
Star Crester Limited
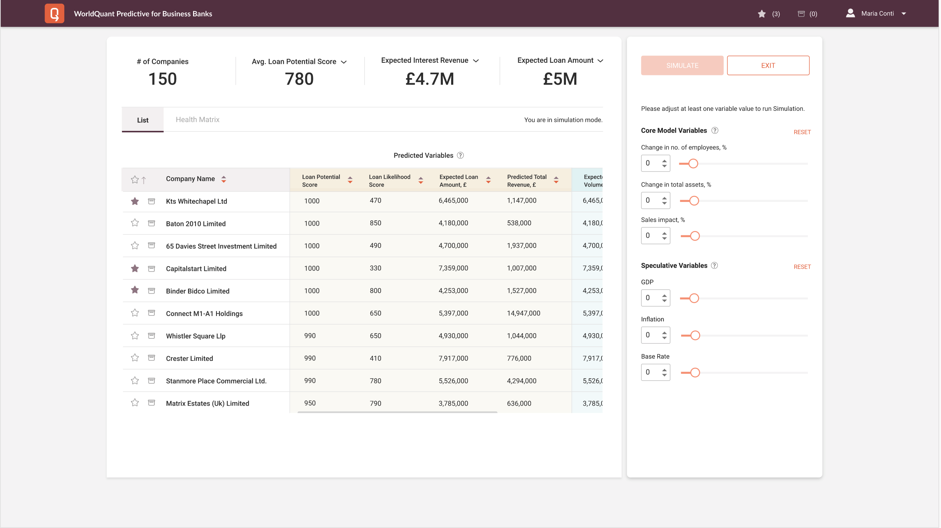click(x=135, y=358)
